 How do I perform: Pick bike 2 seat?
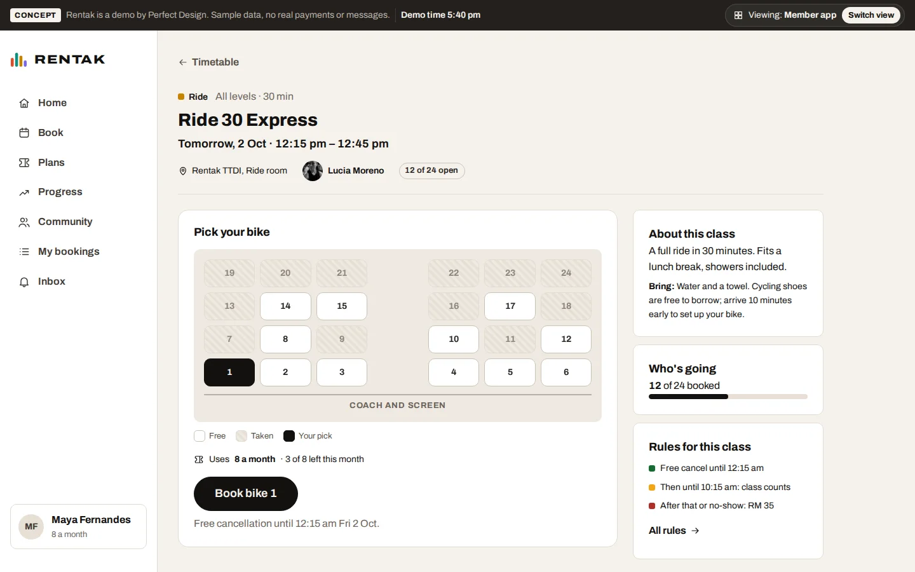tap(285, 372)
